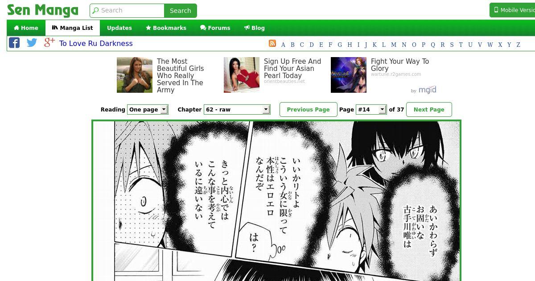Viewport: 535px width, 281px height.
Task: Filter manga list by letter H
Action: pyautogui.click(x=350, y=45)
